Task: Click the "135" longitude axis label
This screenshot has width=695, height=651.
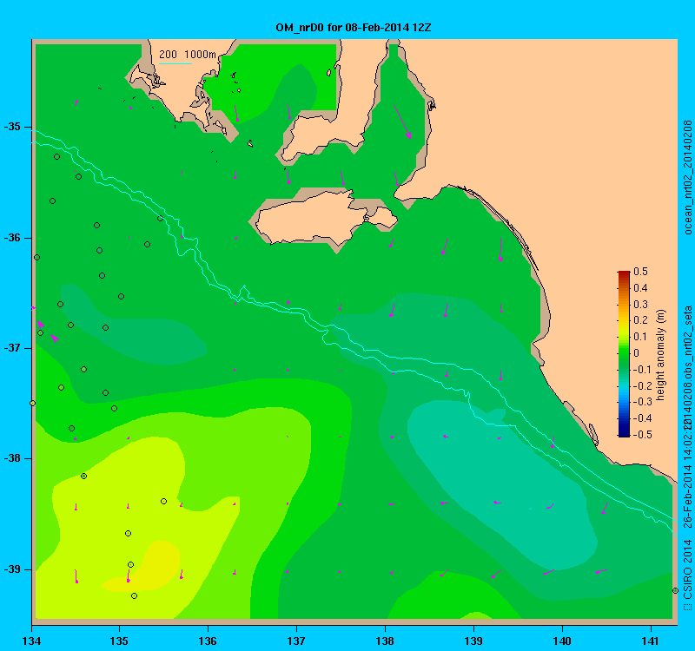Action: [x=119, y=641]
